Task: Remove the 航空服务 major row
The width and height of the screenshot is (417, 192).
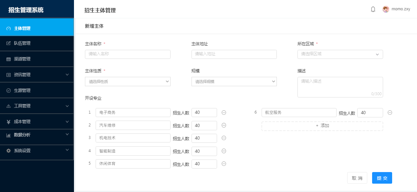Action: (390, 113)
